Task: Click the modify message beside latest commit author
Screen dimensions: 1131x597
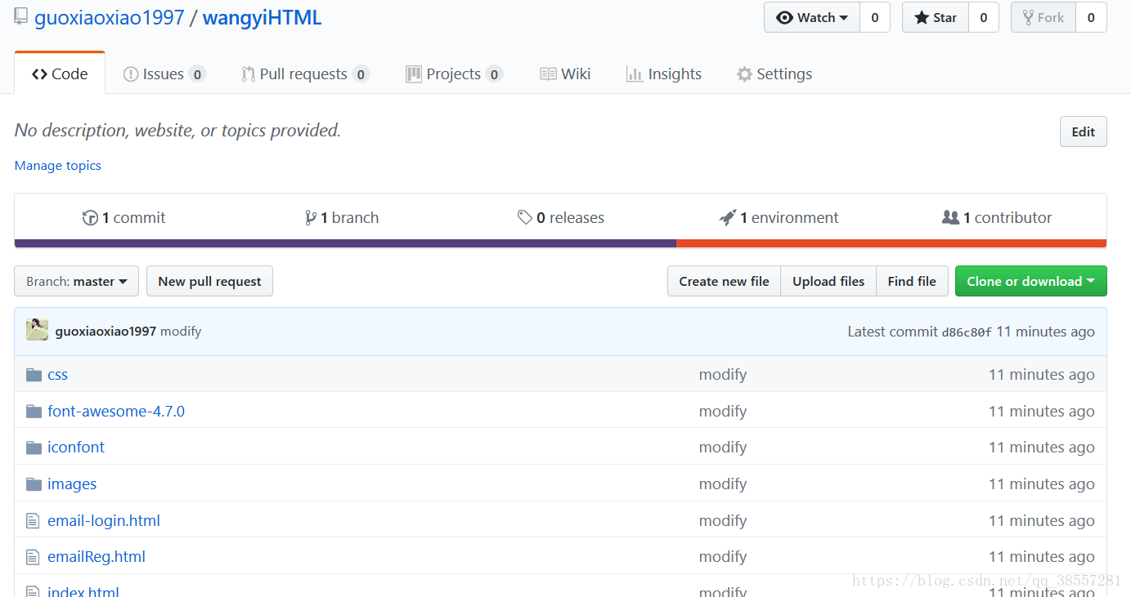Action: [x=181, y=332]
